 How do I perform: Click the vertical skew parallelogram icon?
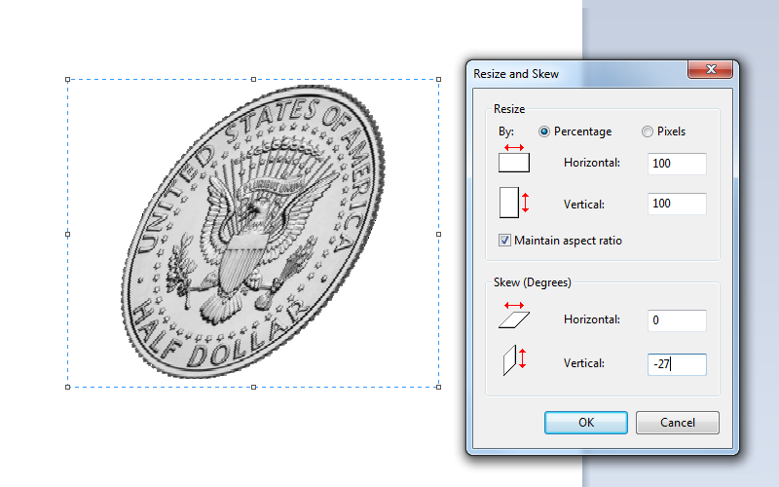click(x=513, y=361)
